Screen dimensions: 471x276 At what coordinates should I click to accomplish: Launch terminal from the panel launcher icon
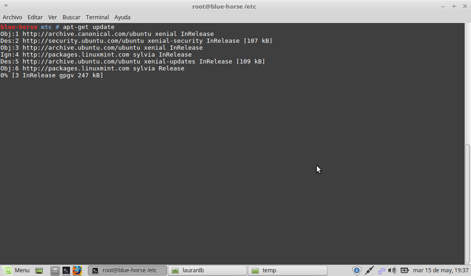[x=66, y=270]
